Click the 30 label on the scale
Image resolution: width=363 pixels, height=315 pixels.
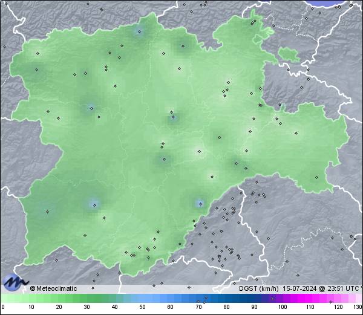coord(87,307)
